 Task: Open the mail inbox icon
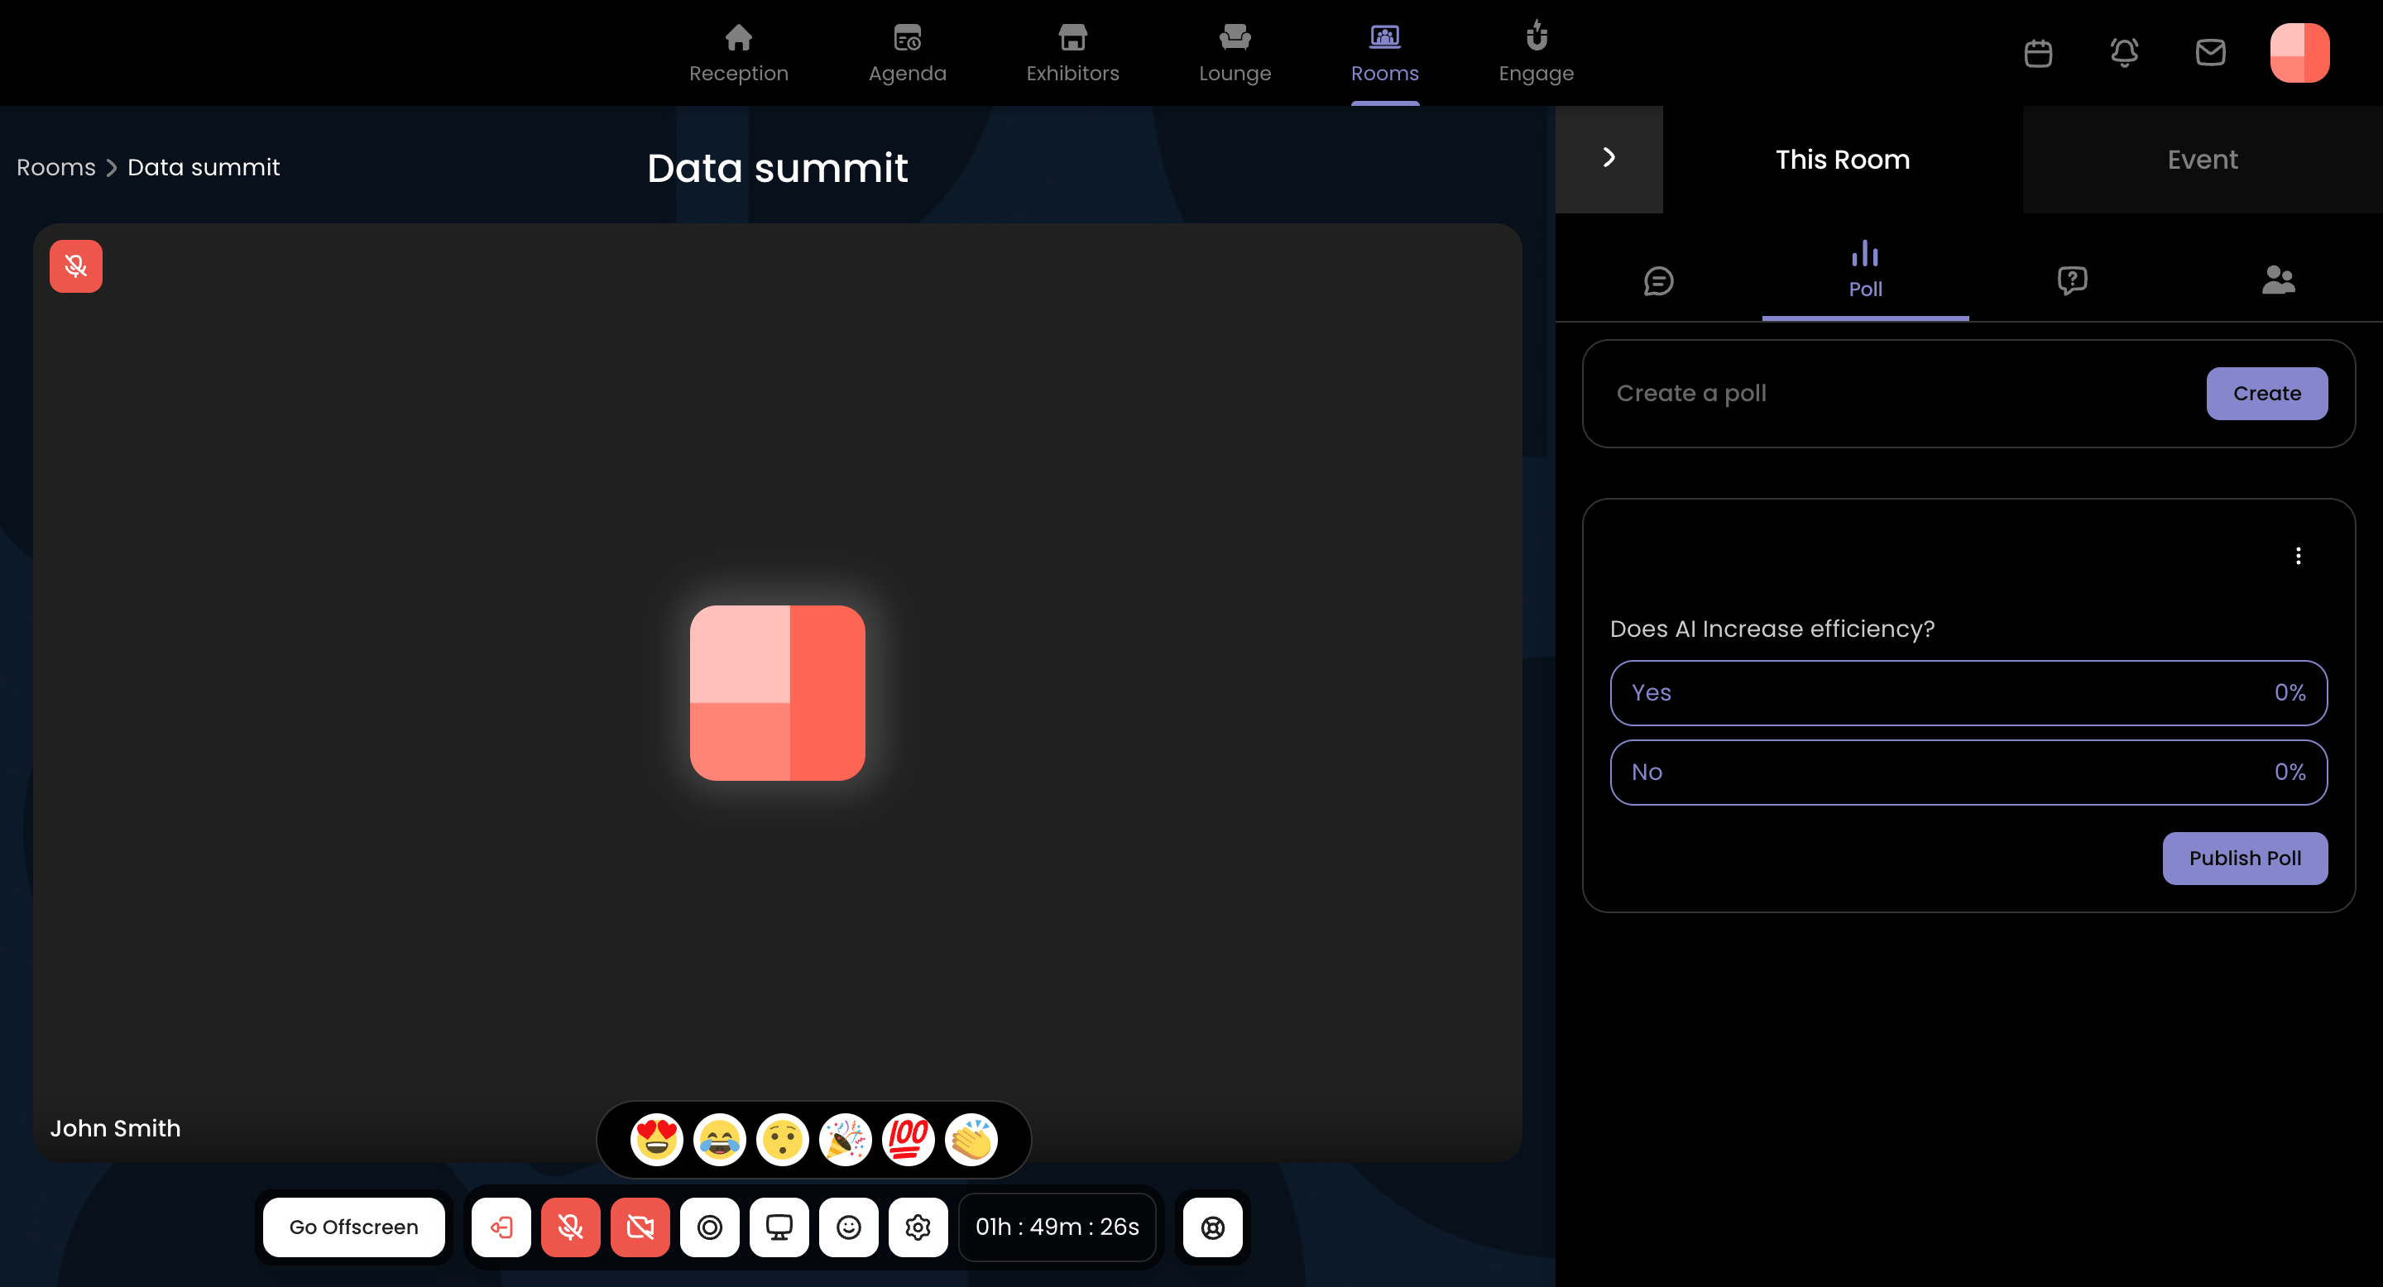[2210, 53]
